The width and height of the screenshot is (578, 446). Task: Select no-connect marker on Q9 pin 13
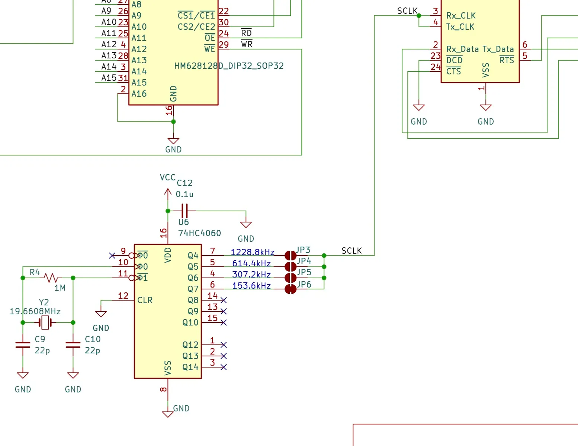click(x=224, y=311)
